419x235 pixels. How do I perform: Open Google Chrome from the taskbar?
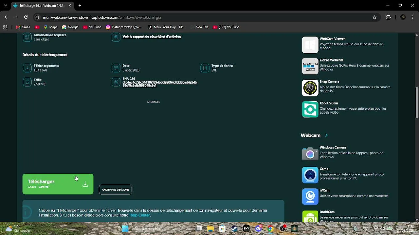click(x=270, y=228)
